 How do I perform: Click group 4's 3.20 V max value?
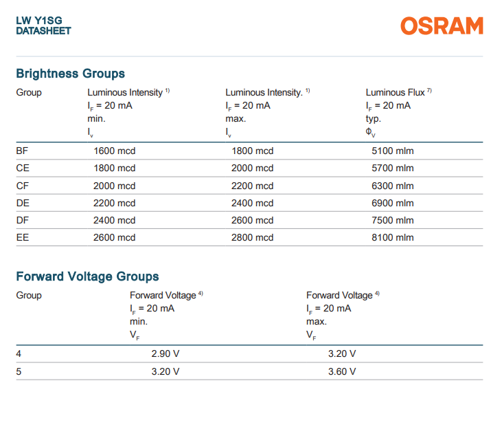342,354
